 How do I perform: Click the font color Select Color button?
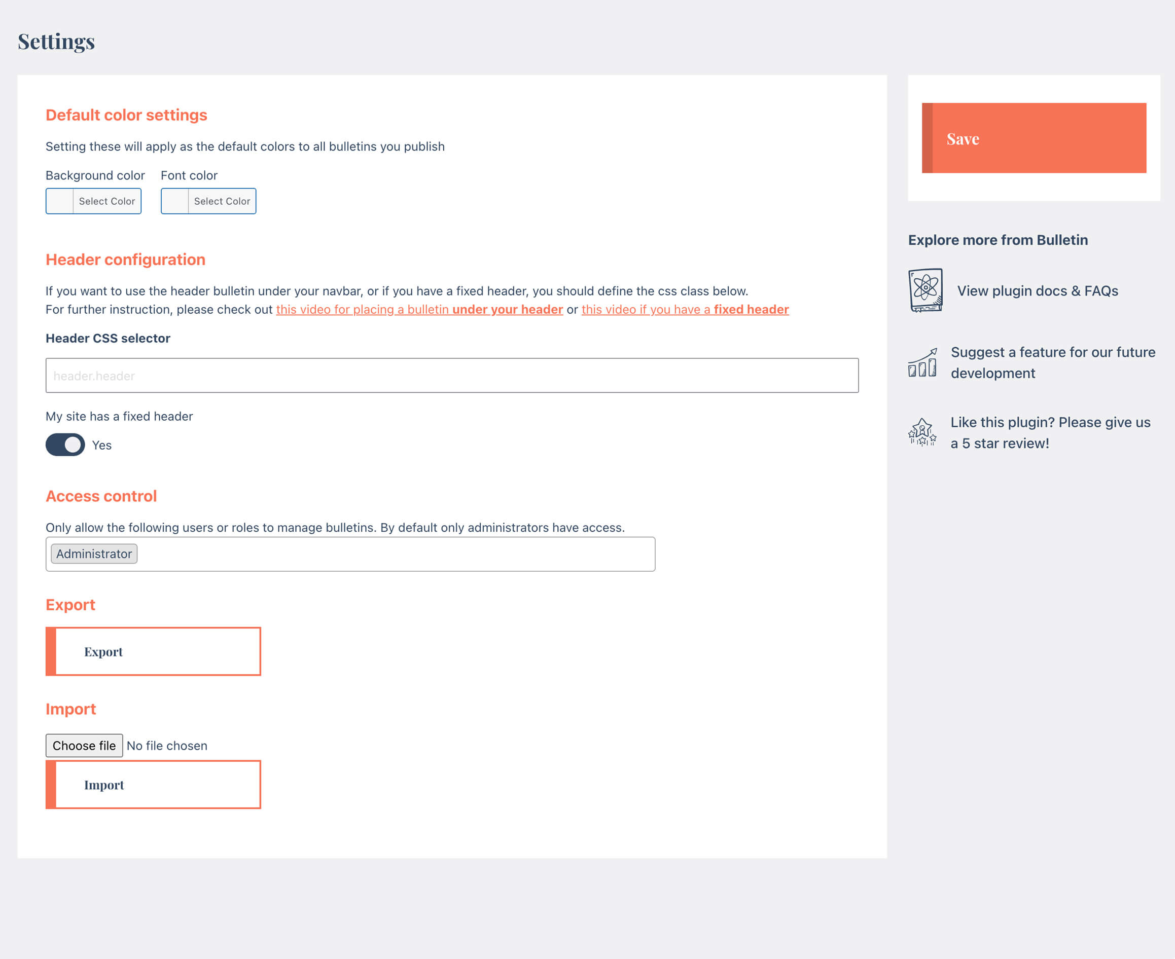[x=209, y=201]
